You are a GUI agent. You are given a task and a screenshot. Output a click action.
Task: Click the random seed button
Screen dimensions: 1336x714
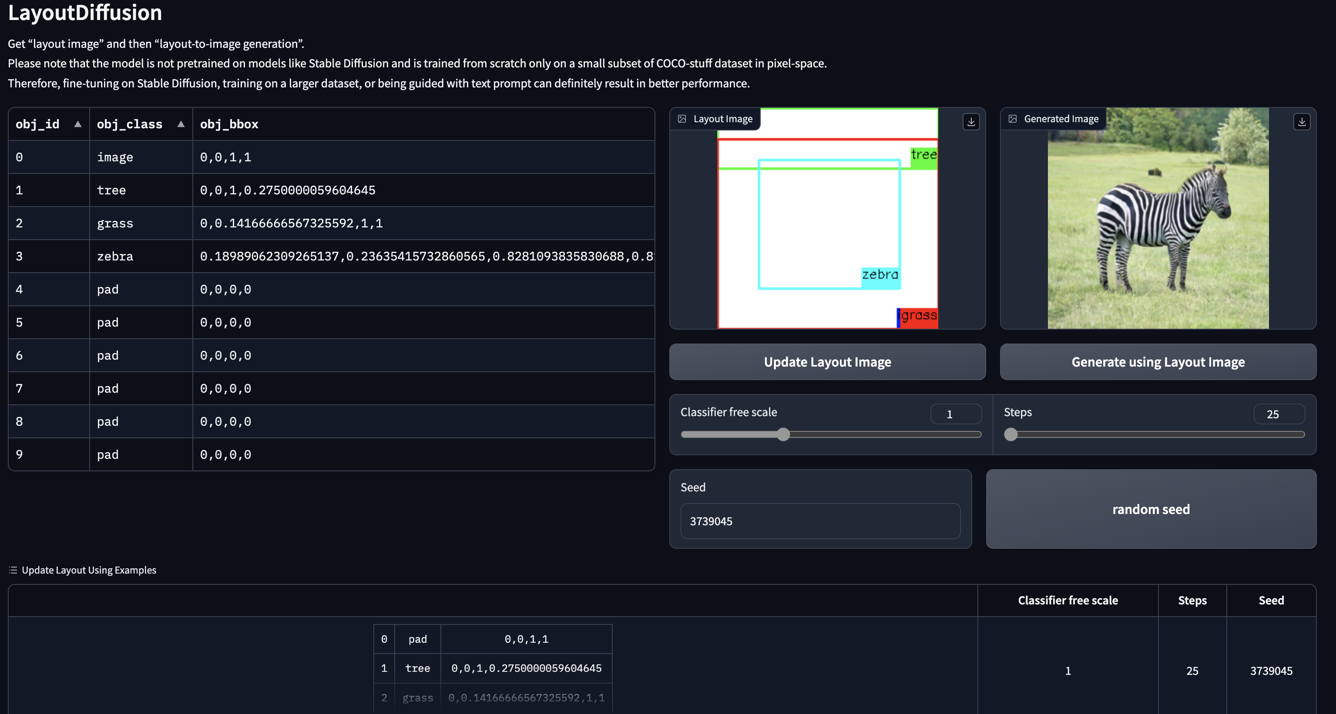tap(1150, 509)
